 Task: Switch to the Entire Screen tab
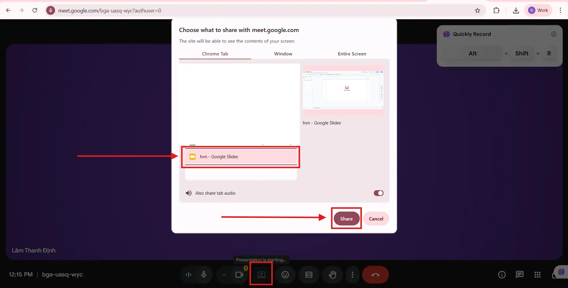[352, 54]
